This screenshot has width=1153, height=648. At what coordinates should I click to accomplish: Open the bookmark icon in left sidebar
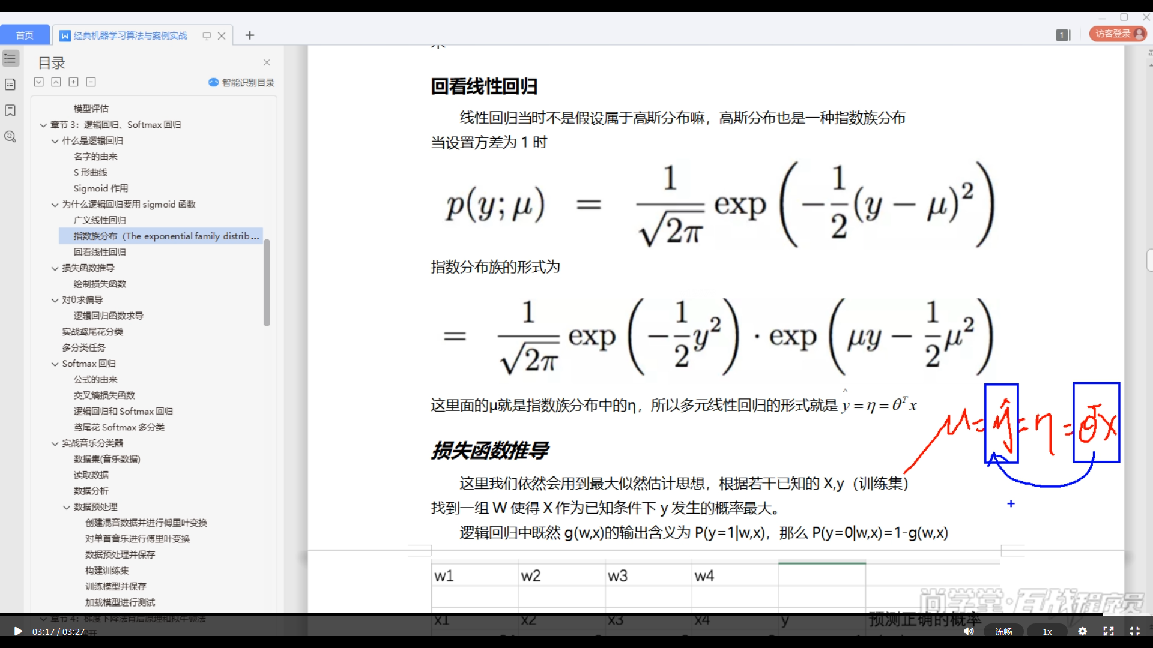[10, 110]
